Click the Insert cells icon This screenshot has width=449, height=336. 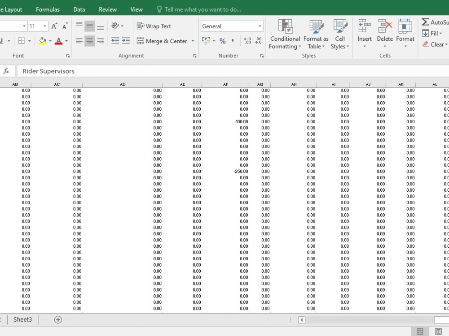point(365,26)
